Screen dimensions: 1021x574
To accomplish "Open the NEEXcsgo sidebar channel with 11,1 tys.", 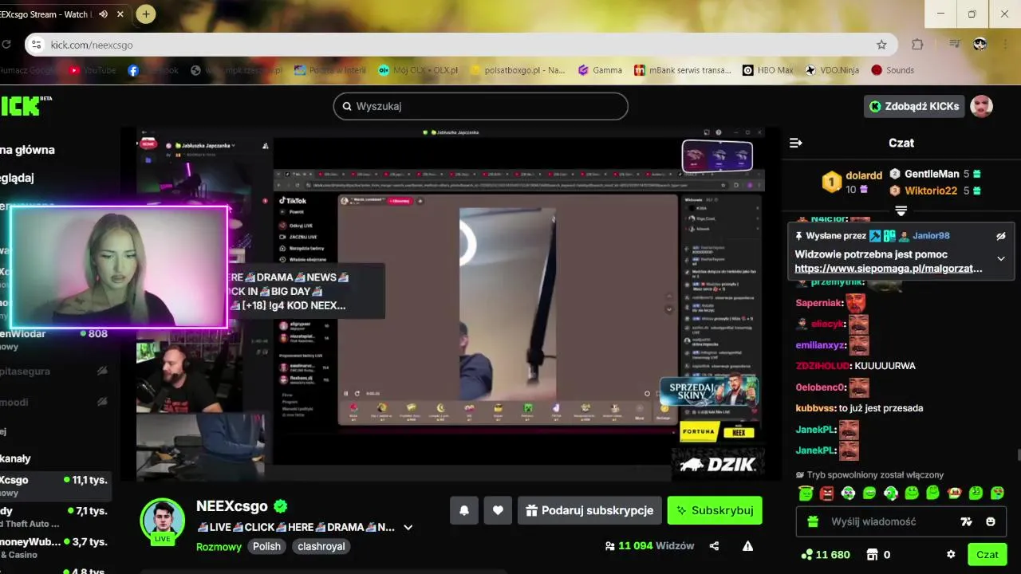I will point(54,486).
